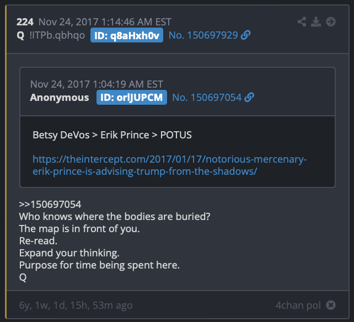Open post via the circled arrow icon

point(331,22)
